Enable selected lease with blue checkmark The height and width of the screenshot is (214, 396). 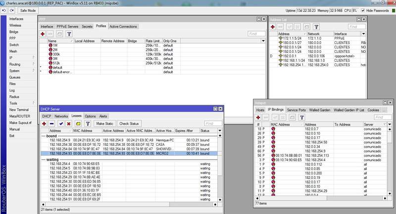[61, 124]
